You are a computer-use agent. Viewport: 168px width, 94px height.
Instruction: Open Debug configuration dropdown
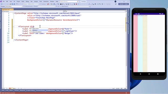[26, 4]
